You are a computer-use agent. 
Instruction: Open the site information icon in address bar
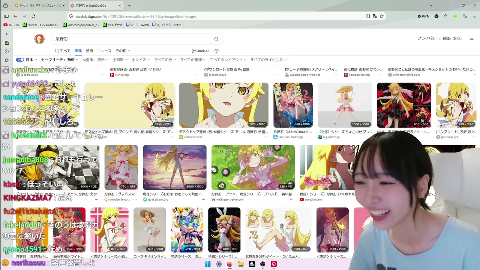pyautogui.click(x=71, y=16)
